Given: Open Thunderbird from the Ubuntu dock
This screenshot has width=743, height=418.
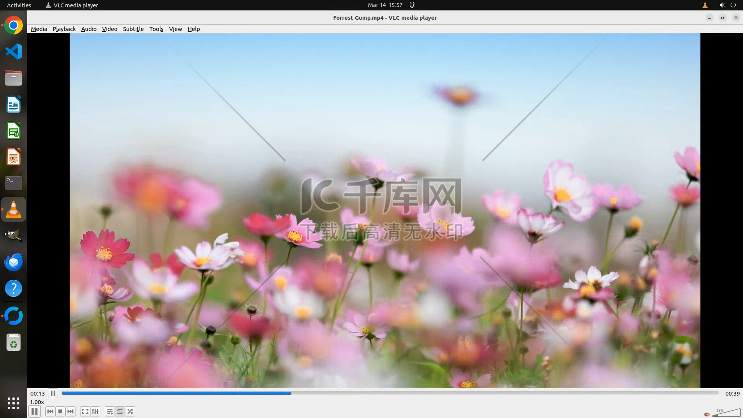Looking at the screenshot, I should pyautogui.click(x=14, y=262).
